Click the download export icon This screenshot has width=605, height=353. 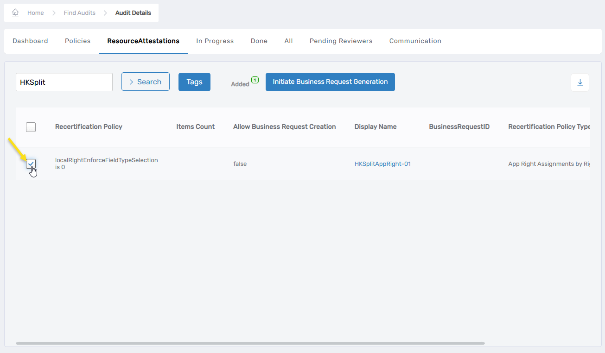click(580, 82)
